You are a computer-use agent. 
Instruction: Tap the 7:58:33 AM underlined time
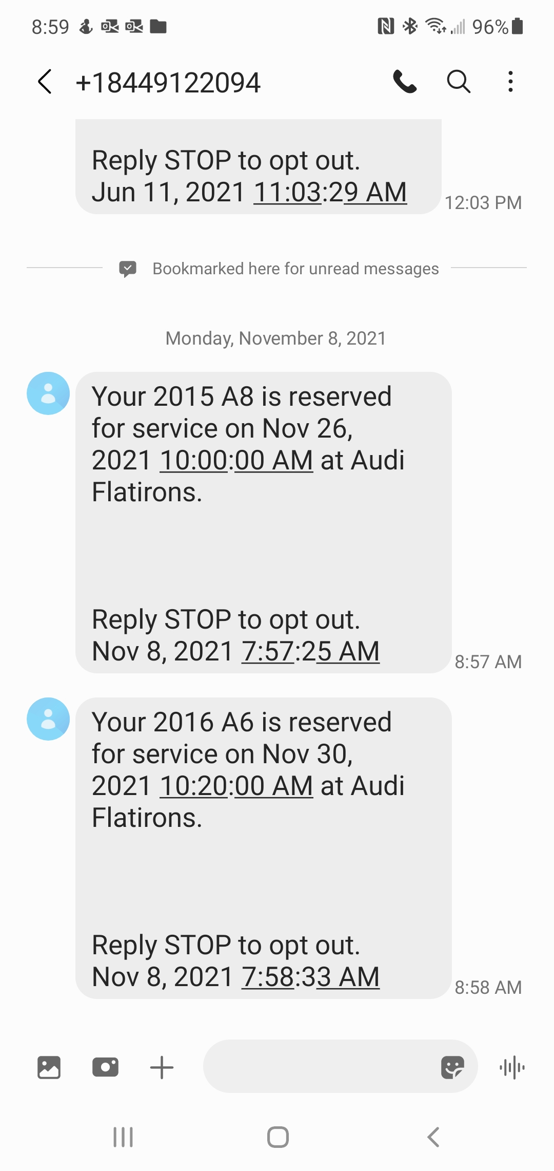coord(310,977)
